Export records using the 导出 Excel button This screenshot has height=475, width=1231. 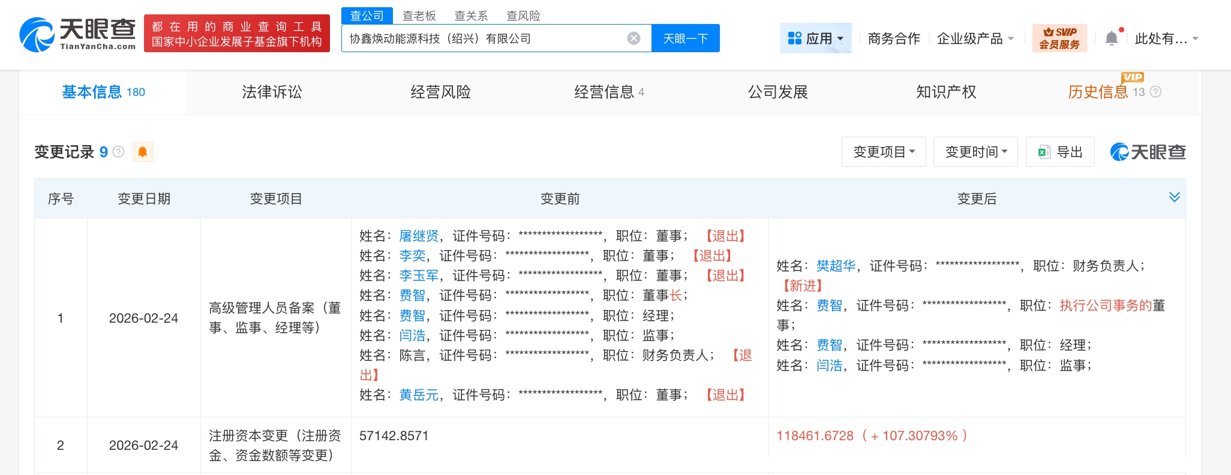[1060, 152]
